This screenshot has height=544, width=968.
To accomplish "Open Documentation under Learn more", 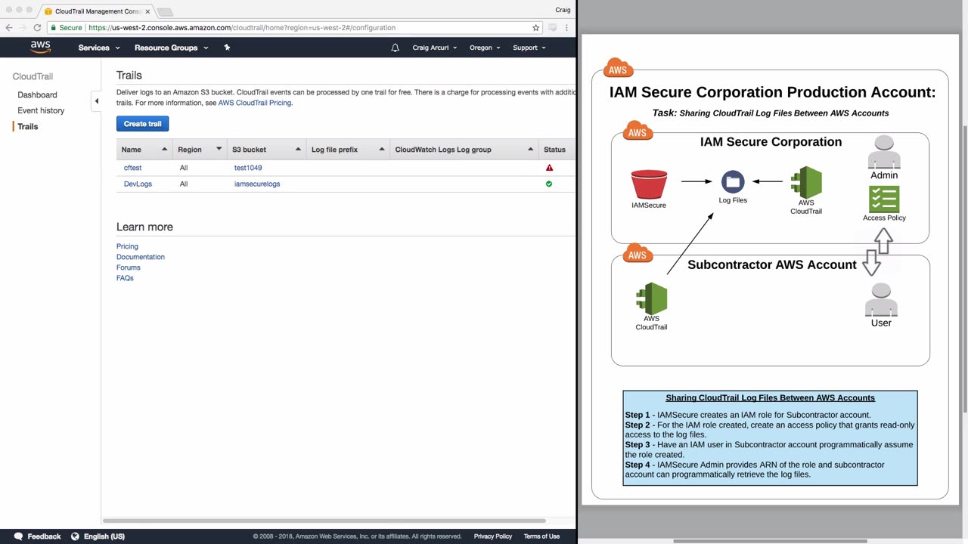I will click(x=141, y=257).
